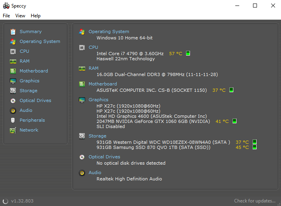Image resolution: width=281 pixels, height=206 pixels.
Task: Click the Graphics monitor icon in sidebar
Action: [13, 81]
